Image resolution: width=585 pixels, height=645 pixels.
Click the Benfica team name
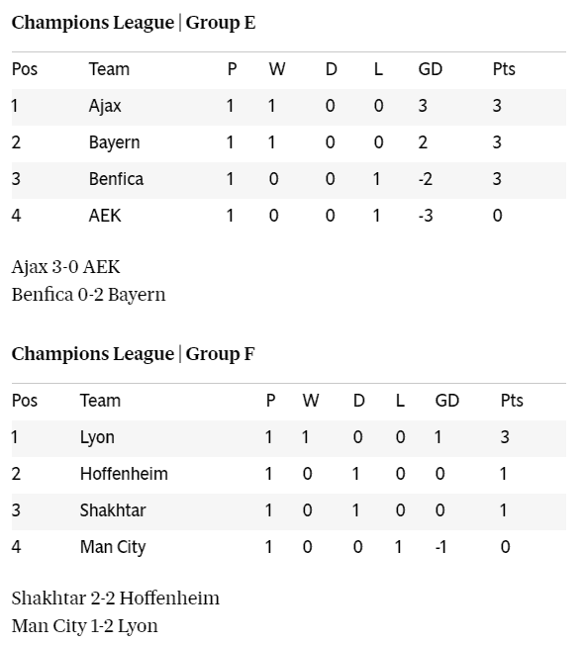[x=116, y=179]
